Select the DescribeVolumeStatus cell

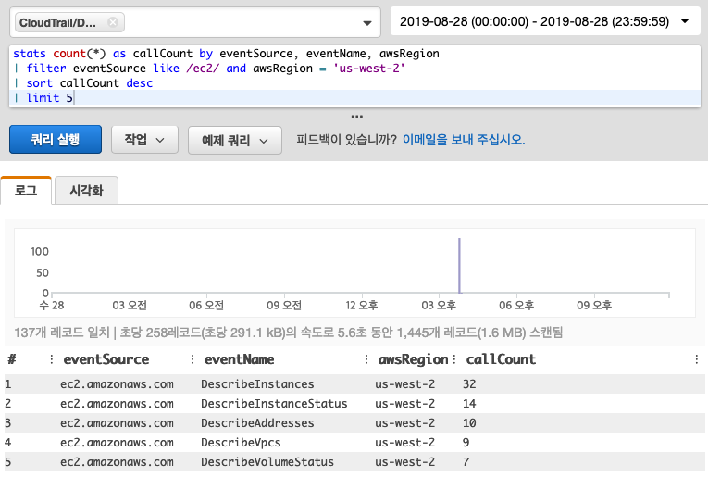tap(267, 461)
